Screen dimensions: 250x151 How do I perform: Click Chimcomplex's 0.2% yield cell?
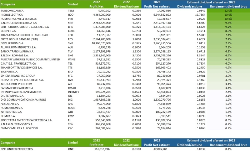(x=228, y=128)
